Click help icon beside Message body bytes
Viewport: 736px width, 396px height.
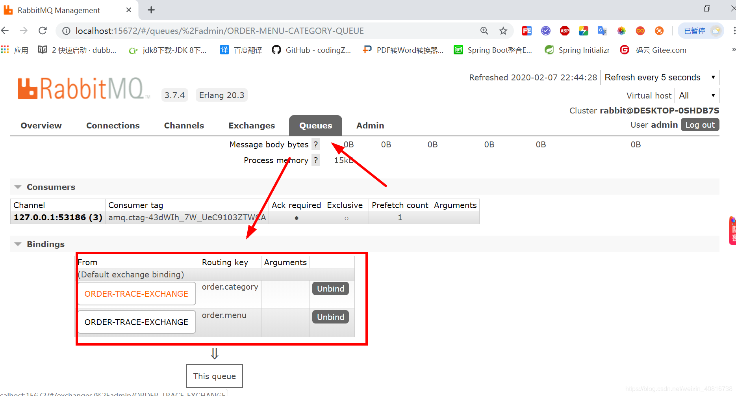(316, 144)
